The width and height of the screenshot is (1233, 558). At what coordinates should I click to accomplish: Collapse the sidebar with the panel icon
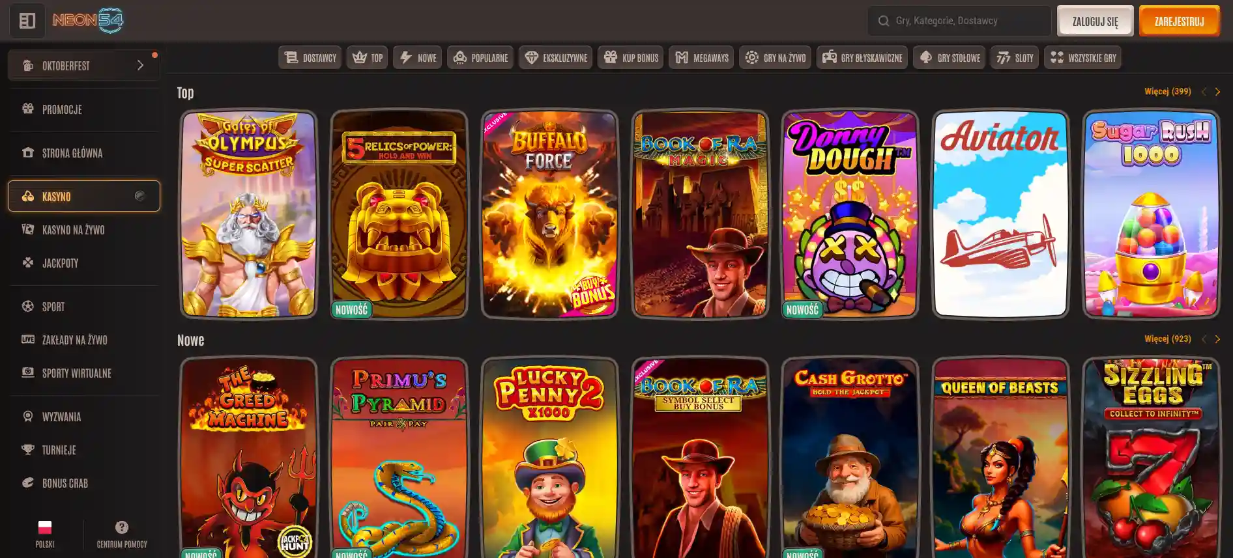(27, 21)
